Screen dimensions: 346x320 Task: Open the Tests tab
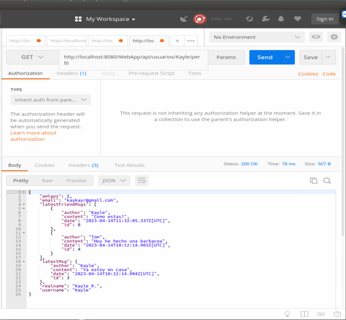(x=195, y=73)
